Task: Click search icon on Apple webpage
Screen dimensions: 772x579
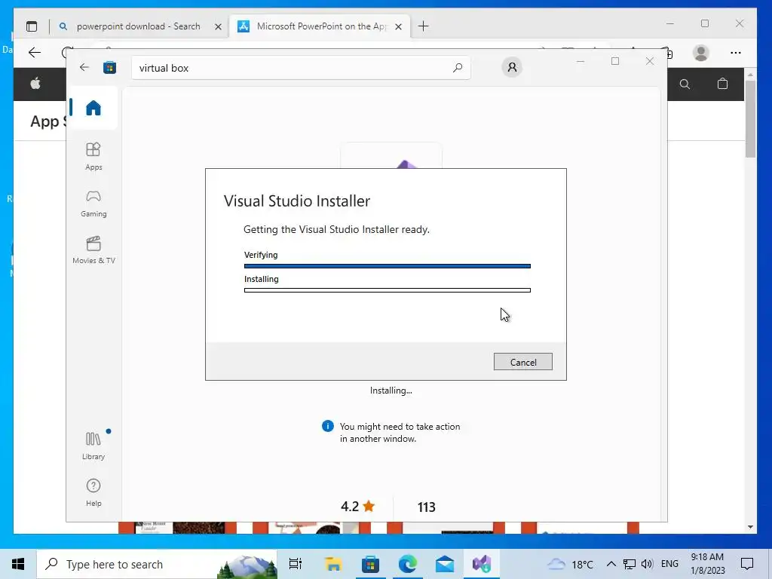Action: (x=685, y=84)
